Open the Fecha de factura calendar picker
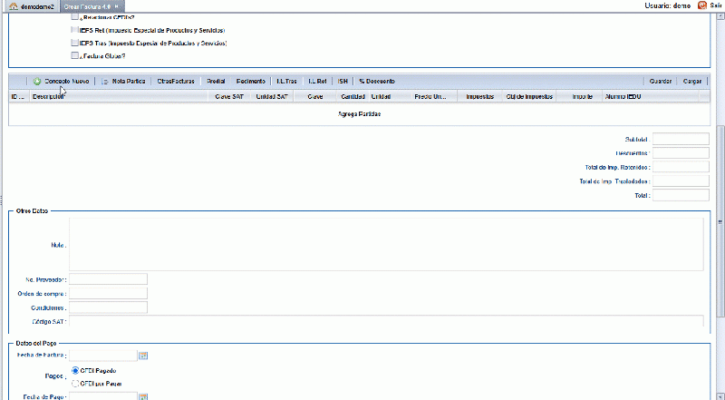Image resolution: width=725 pixels, height=400 pixels. coord(143,356)
